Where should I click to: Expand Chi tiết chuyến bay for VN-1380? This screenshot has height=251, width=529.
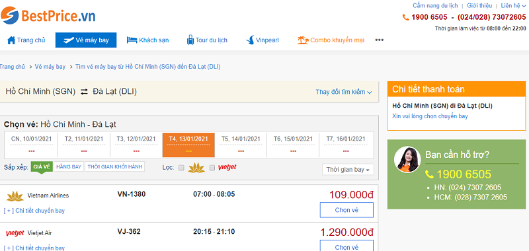[34, 211]
